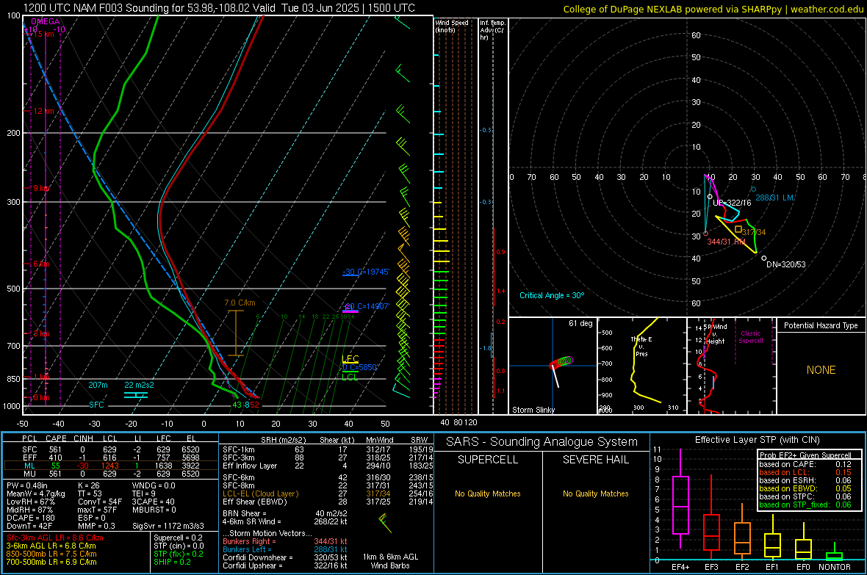
Task: Click the 'Corfidi Downshear =' row
Action: [x=285, y=558]
